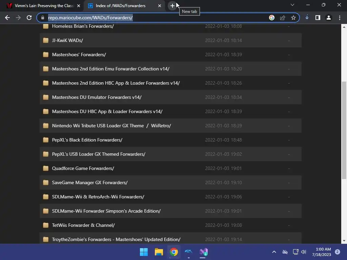The image size is (347, 260).
Task: Open Homeless Brian's Forwarders folder
Action: click(83, 26)
